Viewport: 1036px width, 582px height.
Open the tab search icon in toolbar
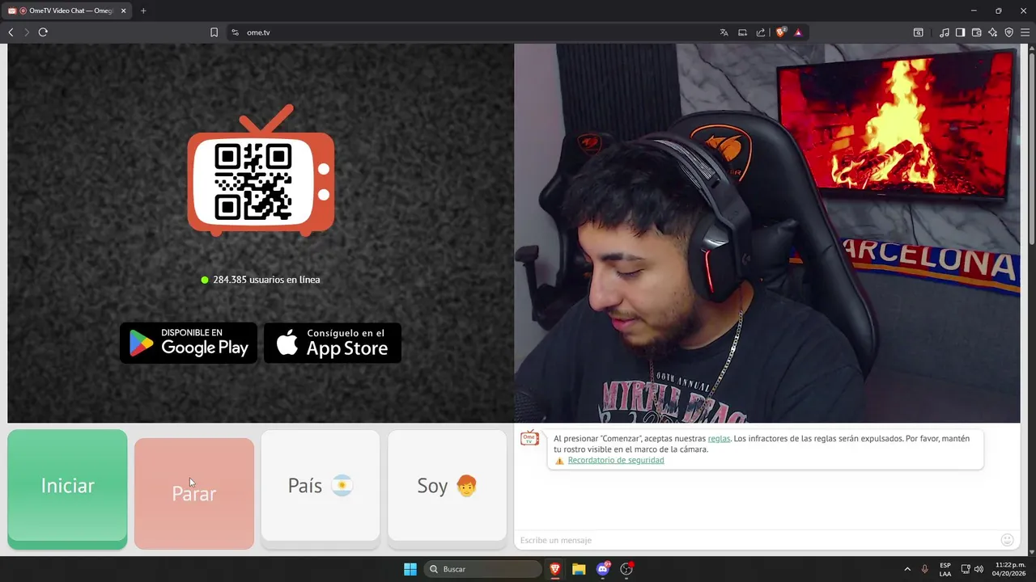click(x=918, y=32)
